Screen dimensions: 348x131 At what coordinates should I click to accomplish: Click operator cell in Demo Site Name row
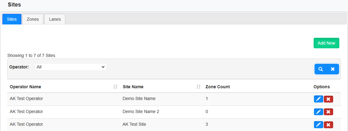[x=26, y=98]
